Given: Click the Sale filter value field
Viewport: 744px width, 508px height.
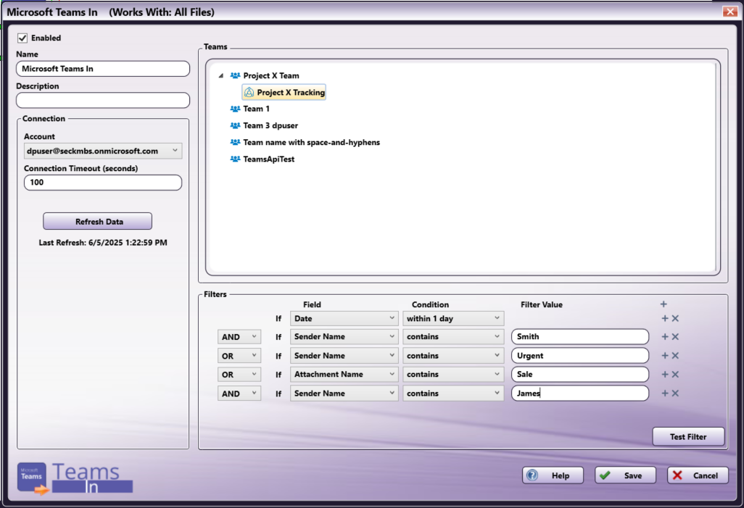Looking at the screenshot, I should click(x=580, y=374).
